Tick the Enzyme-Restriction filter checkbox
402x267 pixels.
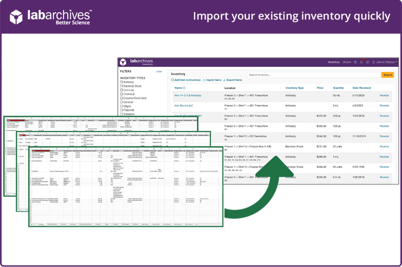[x=121, y=98]
